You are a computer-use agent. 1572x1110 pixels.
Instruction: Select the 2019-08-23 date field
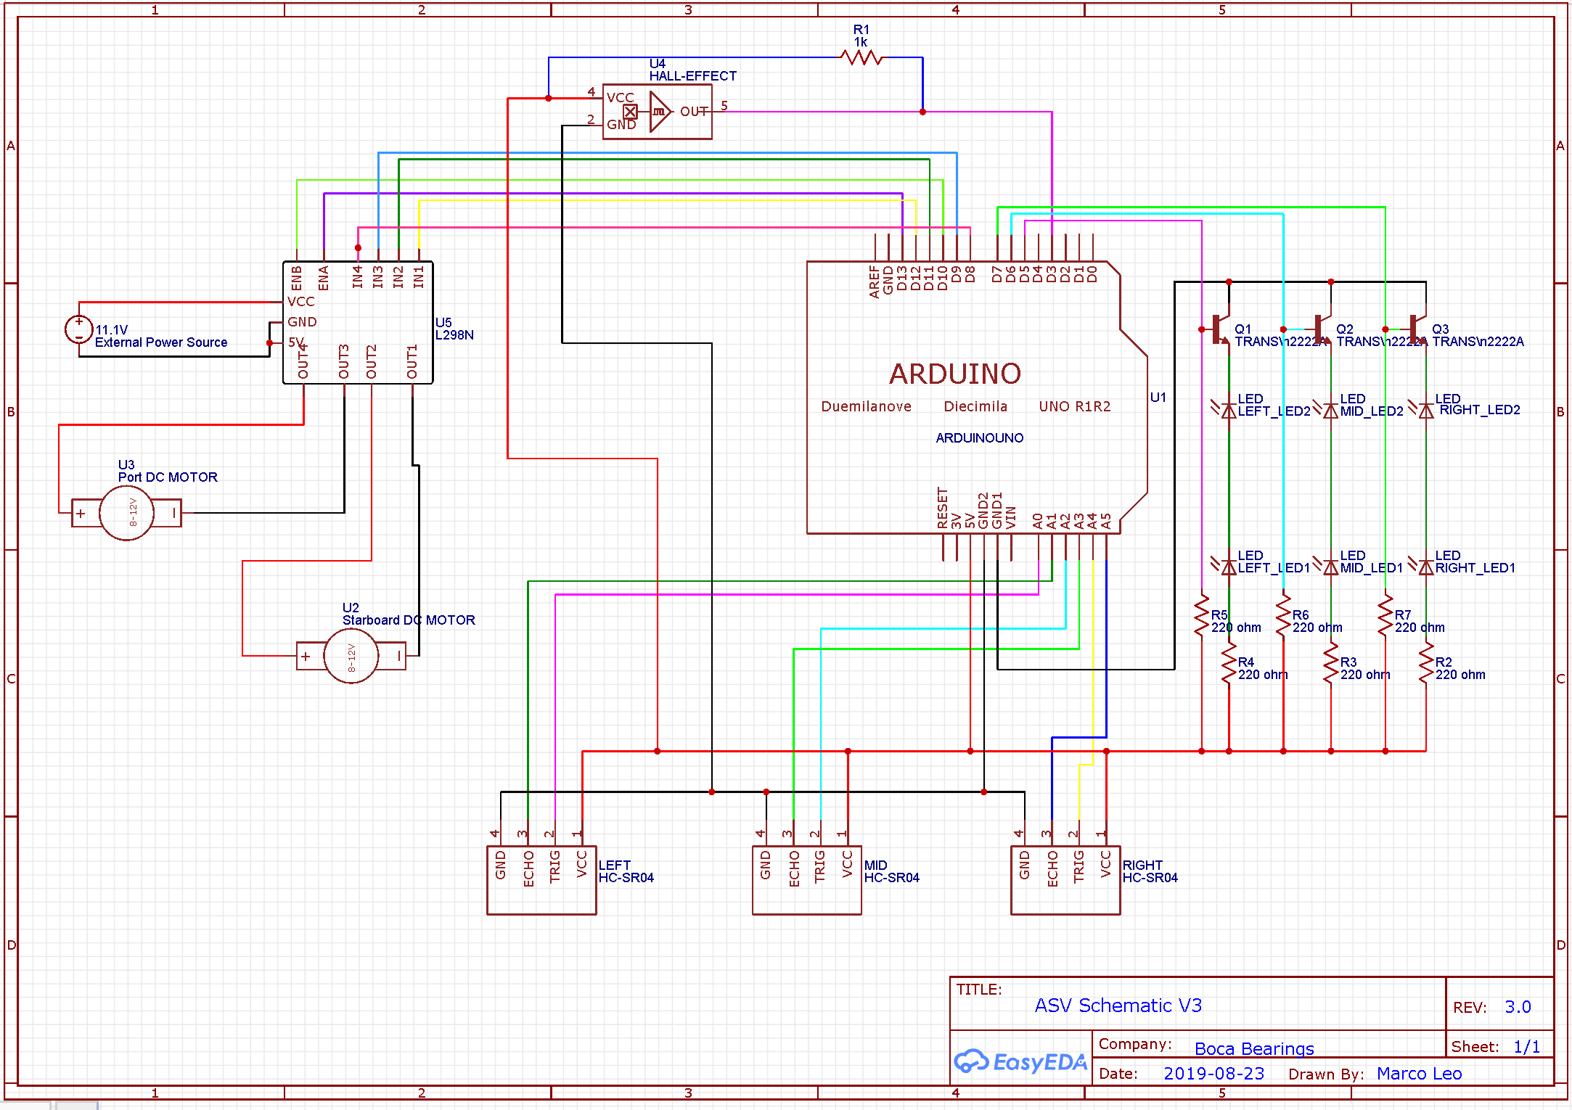tap(1213, 1074)
